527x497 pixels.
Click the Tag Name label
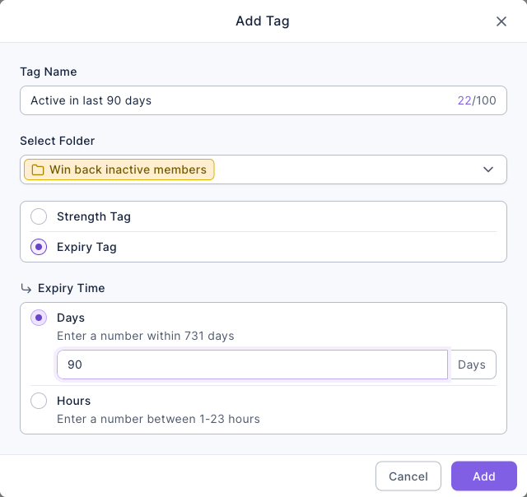pos(49,72)
